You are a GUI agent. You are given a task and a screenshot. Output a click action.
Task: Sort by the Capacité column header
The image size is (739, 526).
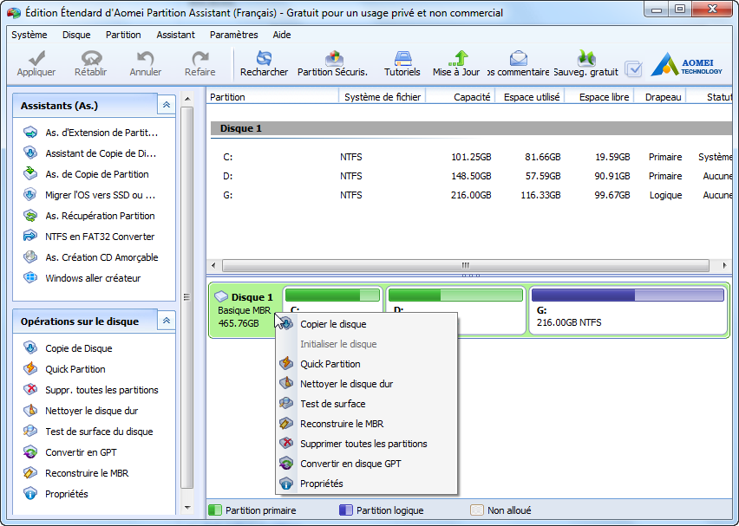point(461,97)
